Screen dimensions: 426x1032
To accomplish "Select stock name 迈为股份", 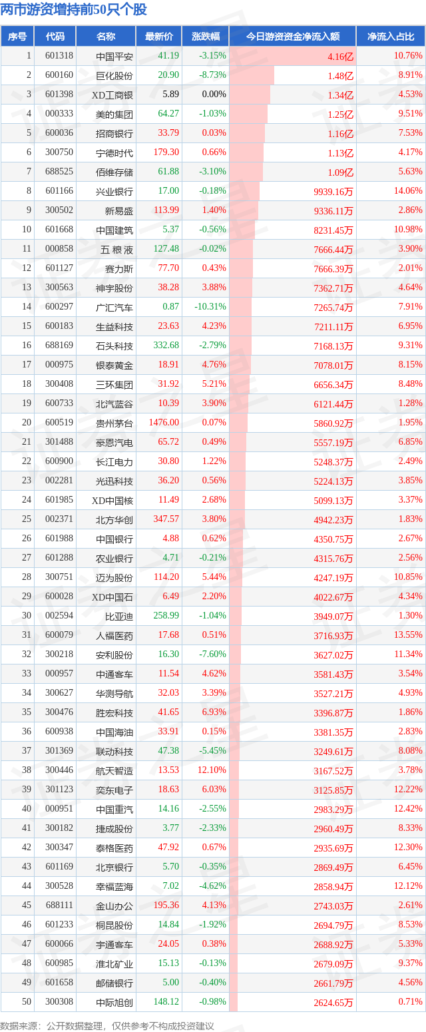I will click(x=114, y=578).
